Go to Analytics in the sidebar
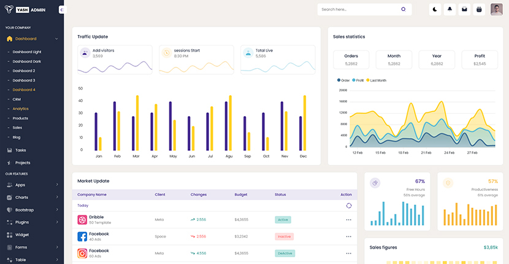 click(x=21, y=109)
